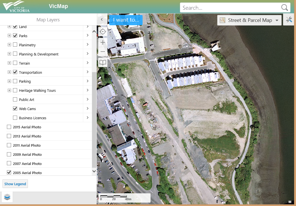
Task: Zoom out with the minus button
Action: tap(103, 52)
